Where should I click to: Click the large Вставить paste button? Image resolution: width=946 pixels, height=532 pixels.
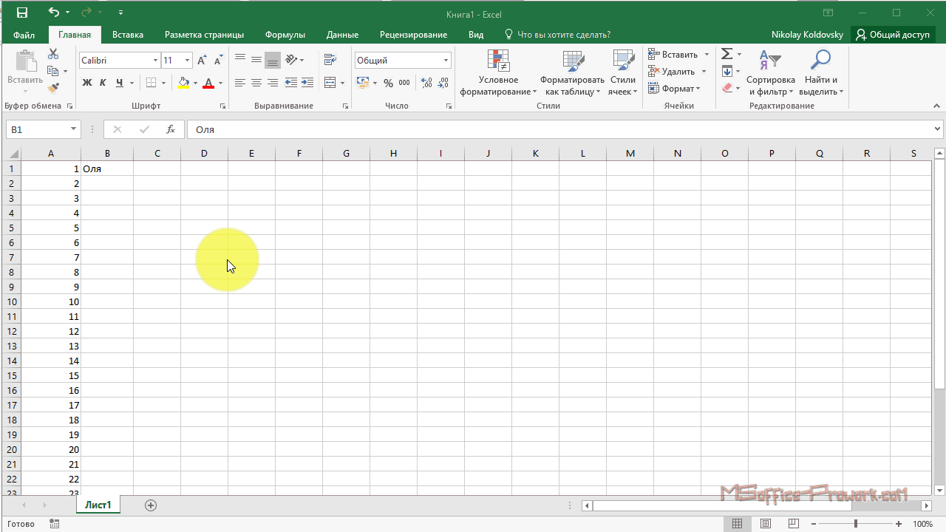coord(25,72)
